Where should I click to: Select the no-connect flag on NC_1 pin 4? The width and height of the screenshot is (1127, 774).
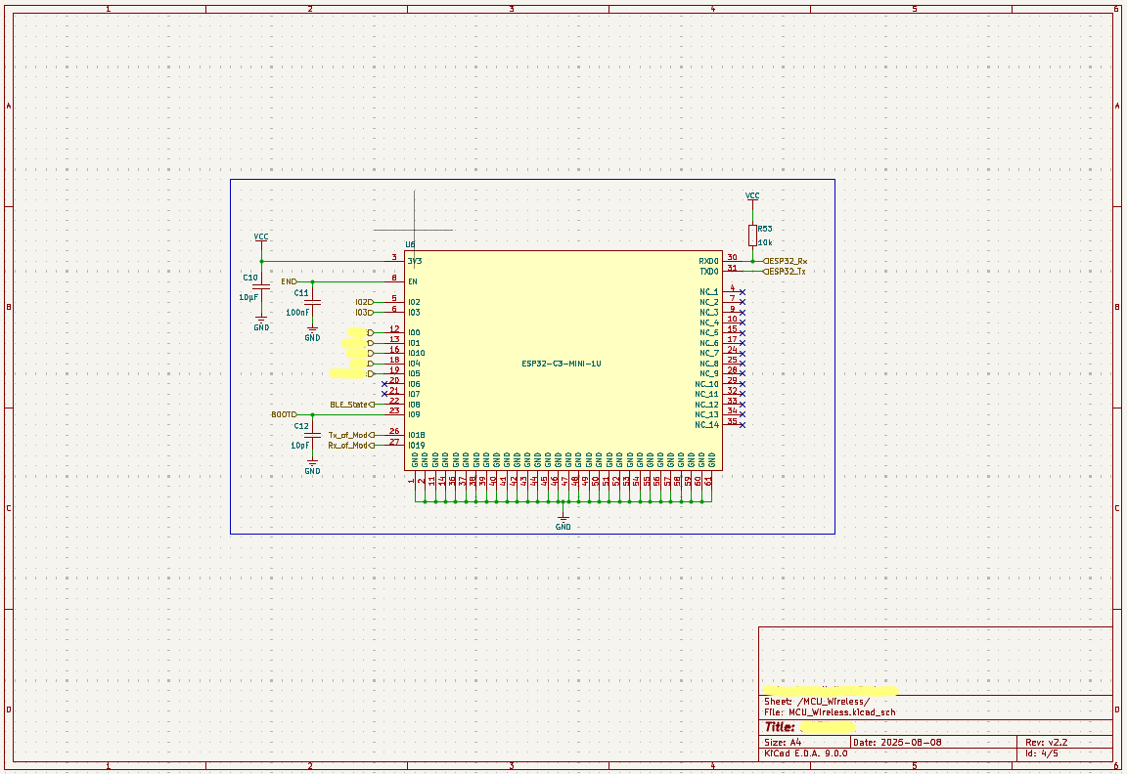pos(743,292)
